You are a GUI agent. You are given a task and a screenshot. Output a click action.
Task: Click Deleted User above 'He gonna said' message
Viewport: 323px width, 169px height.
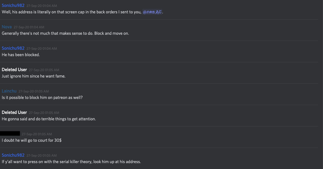coord(14,112)
